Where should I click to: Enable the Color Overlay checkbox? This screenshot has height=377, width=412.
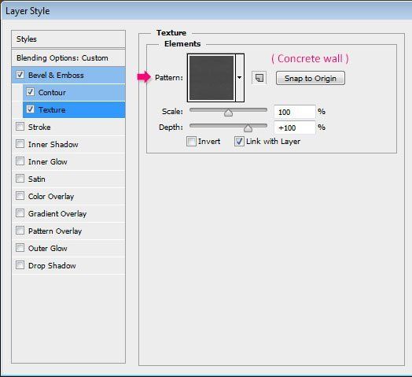pos(20,196)
